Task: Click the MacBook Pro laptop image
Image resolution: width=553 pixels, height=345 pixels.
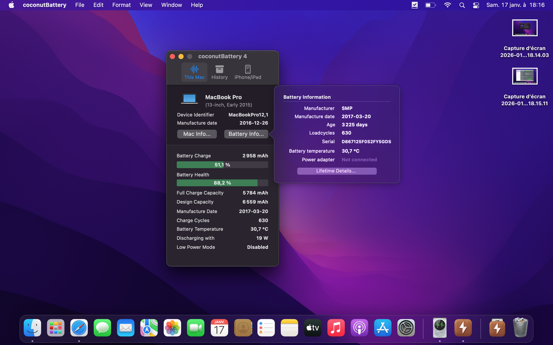Action: pos(189,99)
